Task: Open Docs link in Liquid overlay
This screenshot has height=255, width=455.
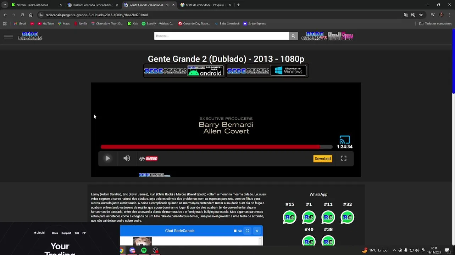Action: click(x=55, y=233)
